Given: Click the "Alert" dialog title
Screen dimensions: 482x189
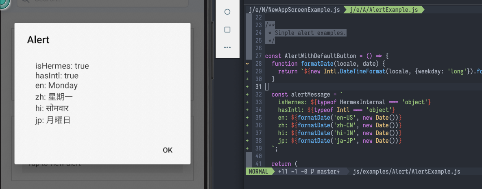Looking at the screenshot, I should point(38,40).
